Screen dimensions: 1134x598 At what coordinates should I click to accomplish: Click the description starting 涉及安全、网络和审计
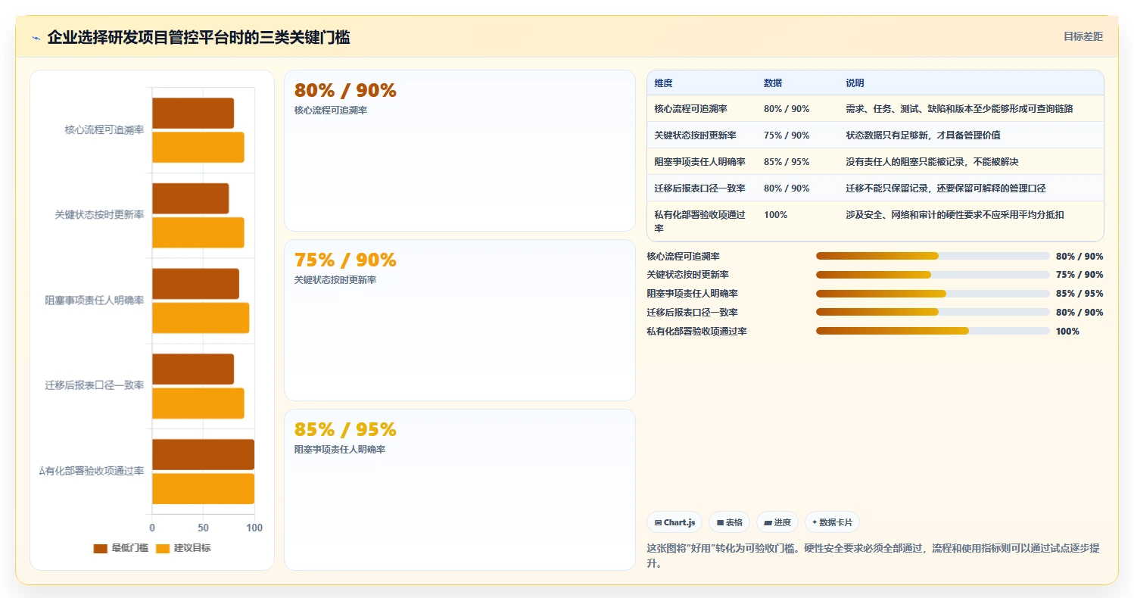tap(955, 215)
